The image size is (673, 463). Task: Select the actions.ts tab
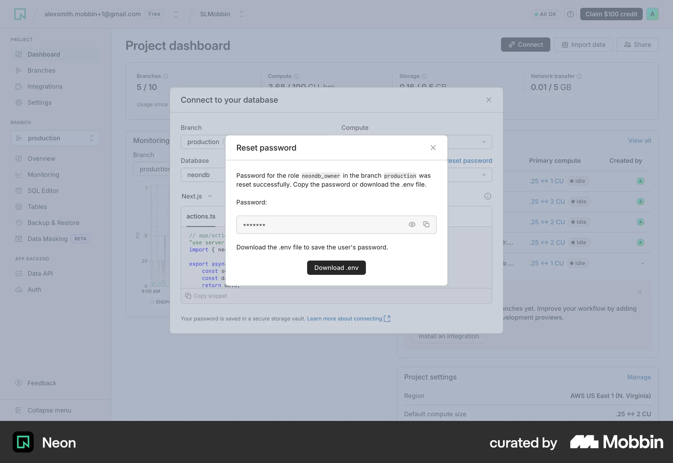click(201, 216)
